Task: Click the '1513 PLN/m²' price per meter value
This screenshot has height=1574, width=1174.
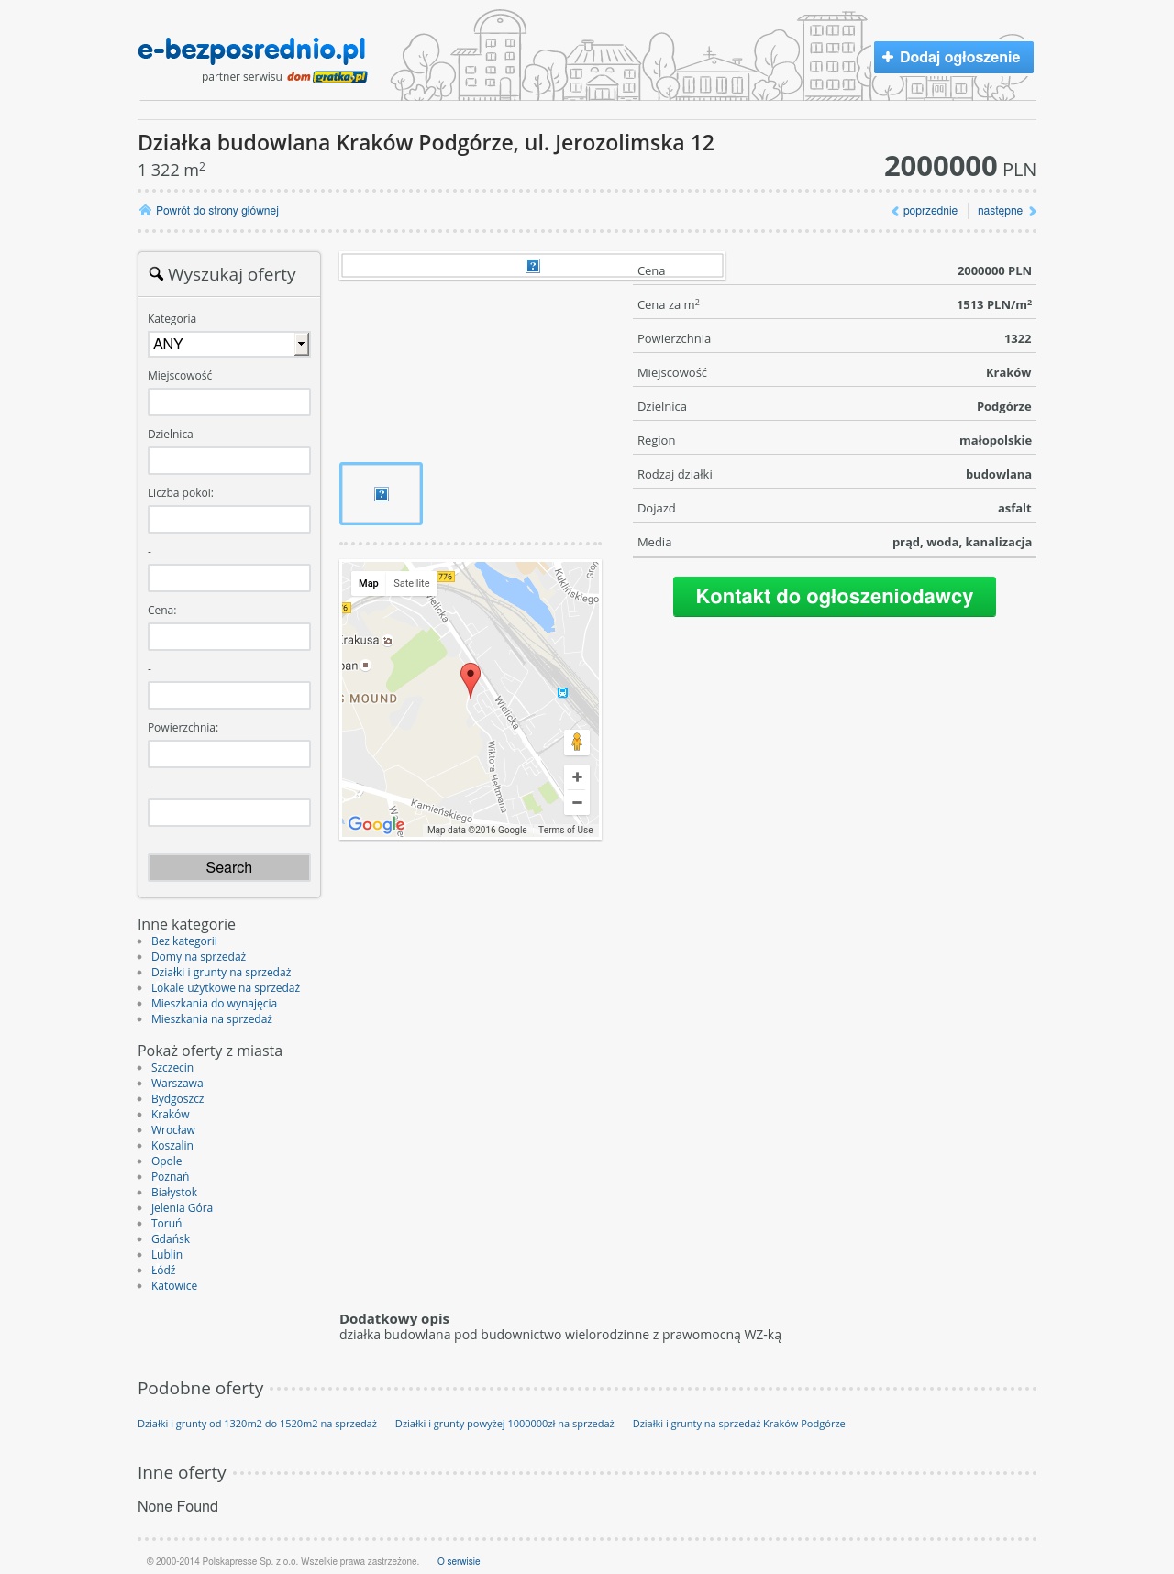Action: coord(994,304)
